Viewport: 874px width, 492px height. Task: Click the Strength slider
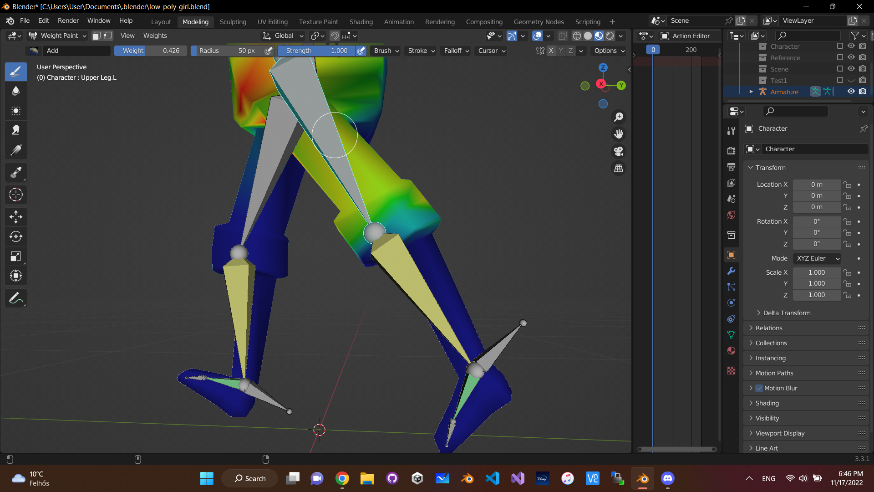click(316, 51)
